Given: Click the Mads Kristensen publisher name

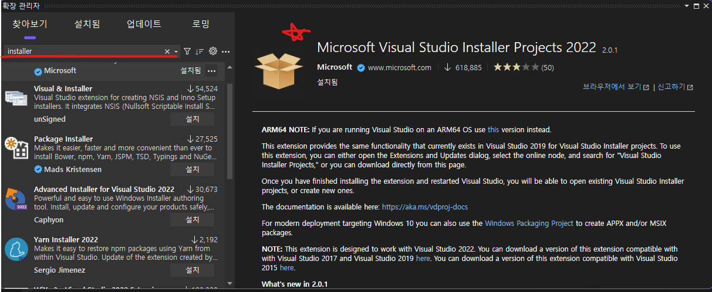Looking at the screenshot, I should [73, 170].
